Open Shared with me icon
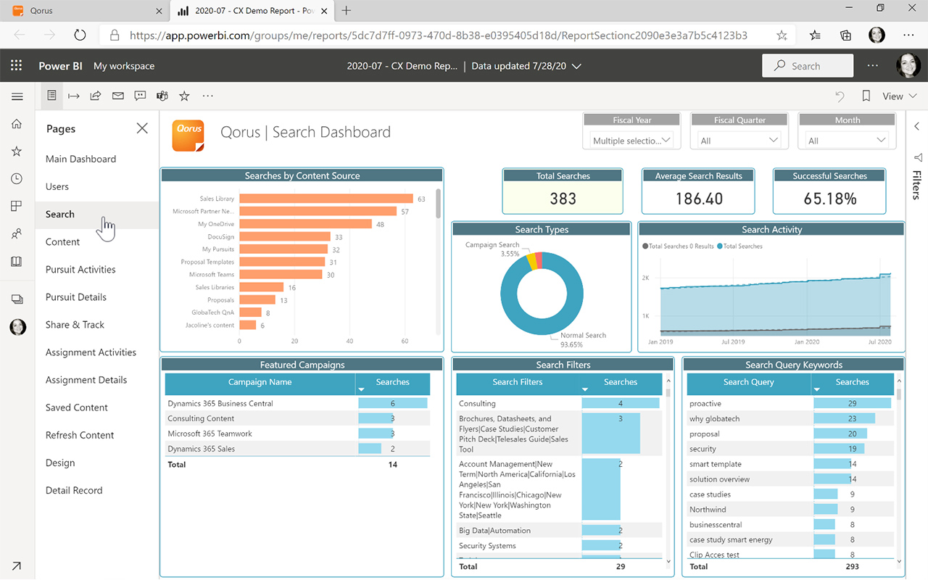Screen dimensions: 928x580 pos(17,234)
